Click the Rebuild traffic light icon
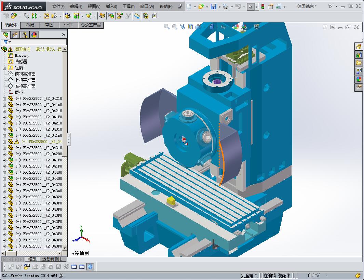This screenshot has width=364, height=280. pyautogui.click(x=262, y=6)
